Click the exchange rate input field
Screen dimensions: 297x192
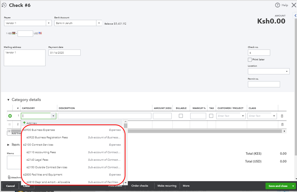pos(25,34)
